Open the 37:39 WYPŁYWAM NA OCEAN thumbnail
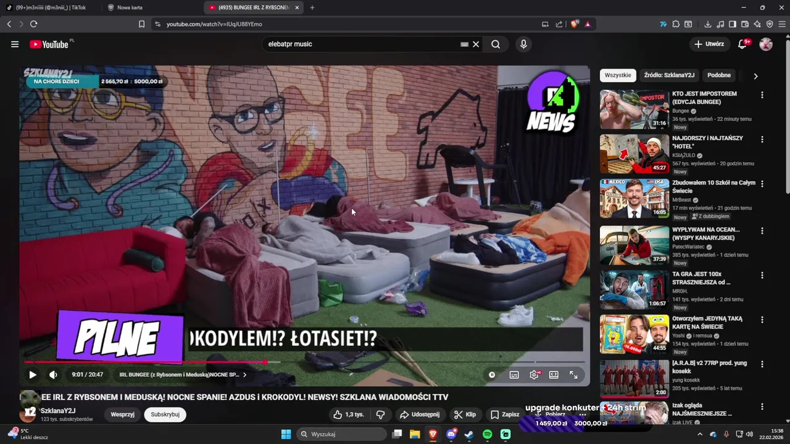The width and height of the screenshot is (790, 444). [634, 245]
